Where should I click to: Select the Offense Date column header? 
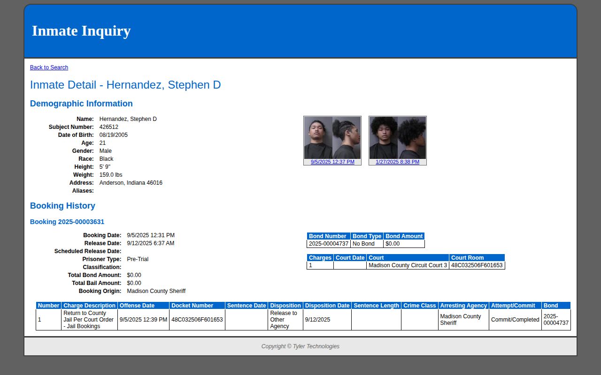[x=143, y=306]
